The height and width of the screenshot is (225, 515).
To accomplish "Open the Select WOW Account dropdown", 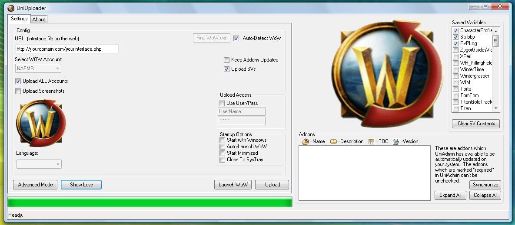I will tap(39, 68).
